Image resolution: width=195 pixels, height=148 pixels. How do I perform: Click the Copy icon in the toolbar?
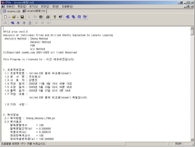click(35, 17)
